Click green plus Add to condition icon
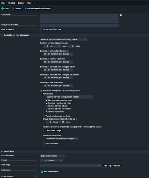Screen dimensions: 149x178 click(x=42, y=172)
